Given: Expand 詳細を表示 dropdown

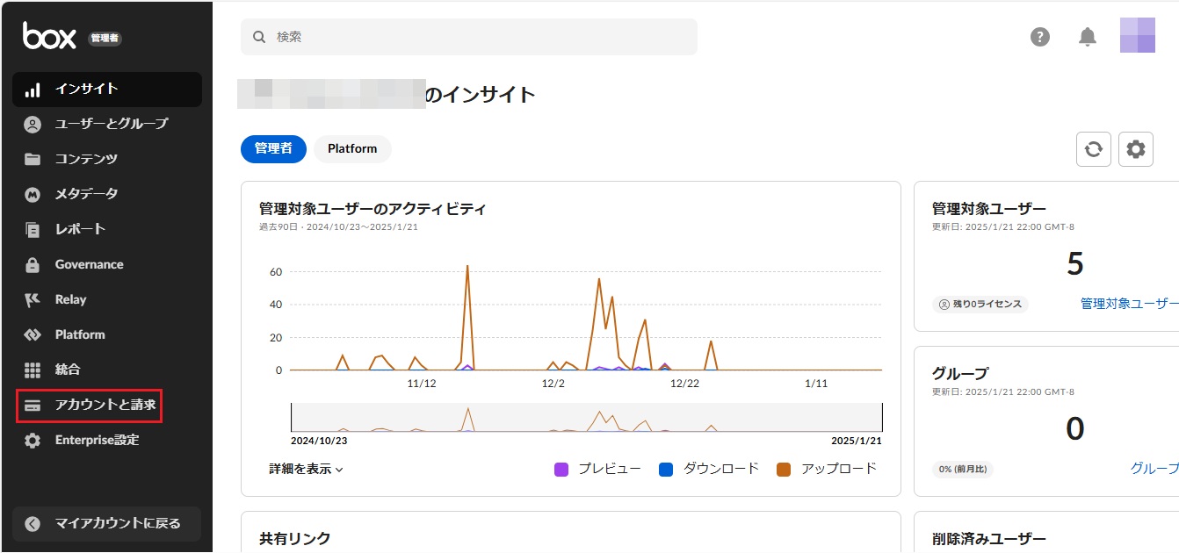Looking at the screenshot, I should (x=306, y=469).
